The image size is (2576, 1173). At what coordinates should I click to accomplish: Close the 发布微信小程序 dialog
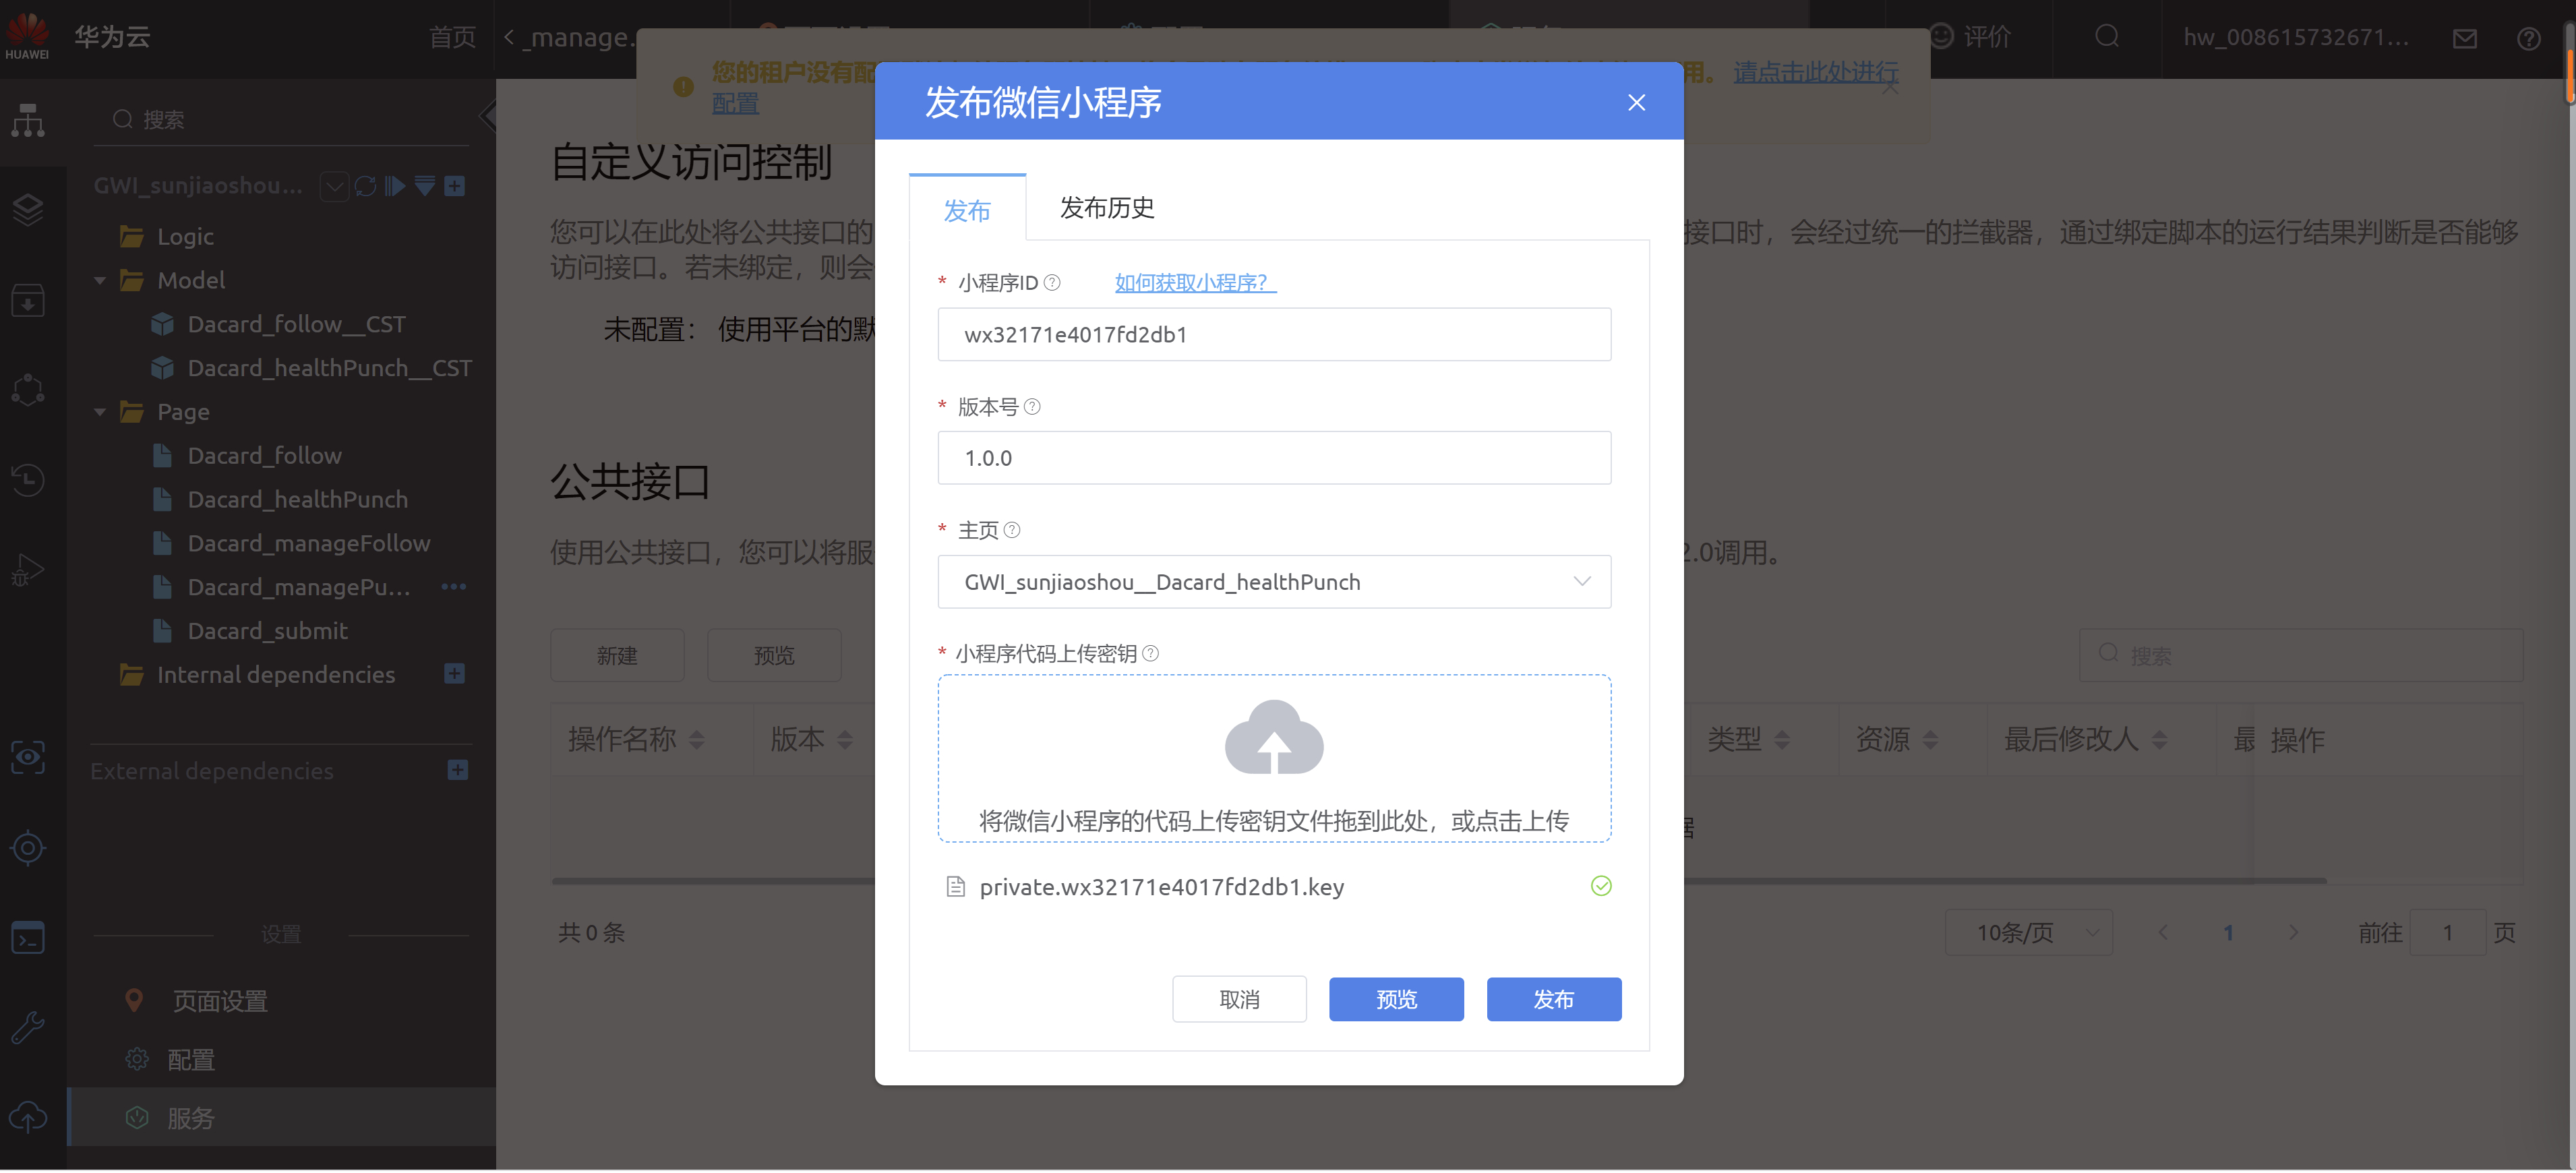pos(1636,103)
